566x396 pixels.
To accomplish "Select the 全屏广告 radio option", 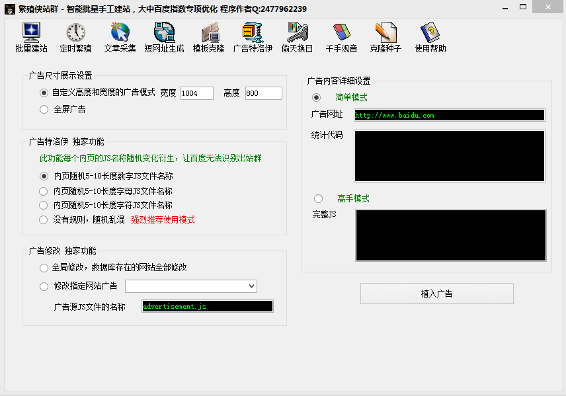I will pyautogui.click(x=44, y=109).
